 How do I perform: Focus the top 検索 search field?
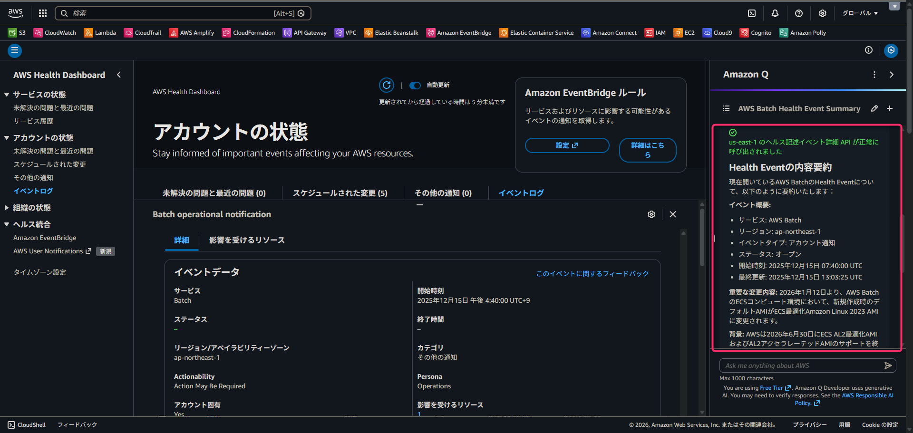[x=183, y=13]
